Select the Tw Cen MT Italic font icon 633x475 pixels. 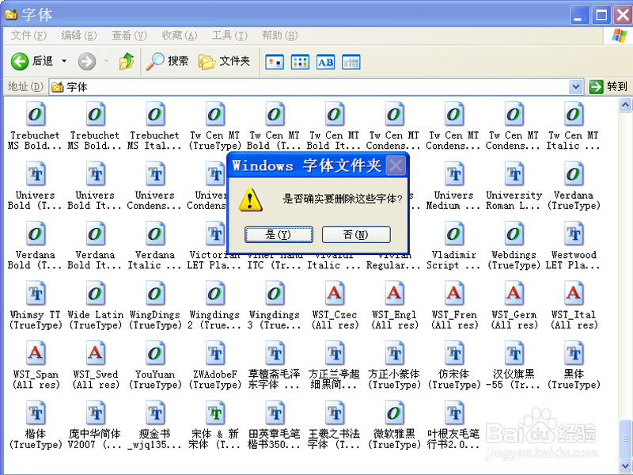(x=574, y=114)
